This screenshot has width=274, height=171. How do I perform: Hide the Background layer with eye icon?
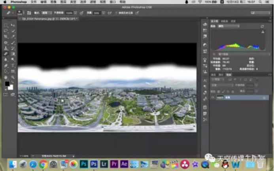[213, 97]
